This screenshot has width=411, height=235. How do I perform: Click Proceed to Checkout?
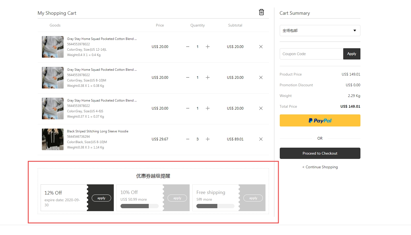(320, 153)
